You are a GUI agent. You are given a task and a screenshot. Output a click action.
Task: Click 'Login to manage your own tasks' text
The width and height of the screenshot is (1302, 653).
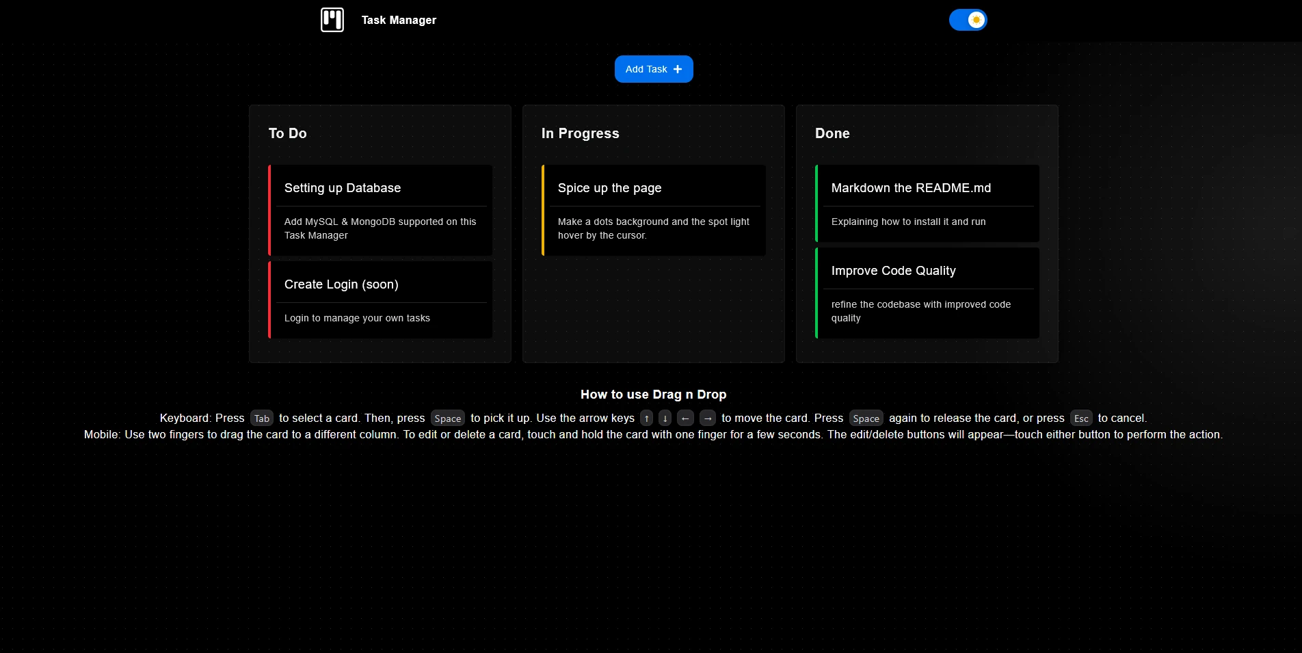[357, 318]
